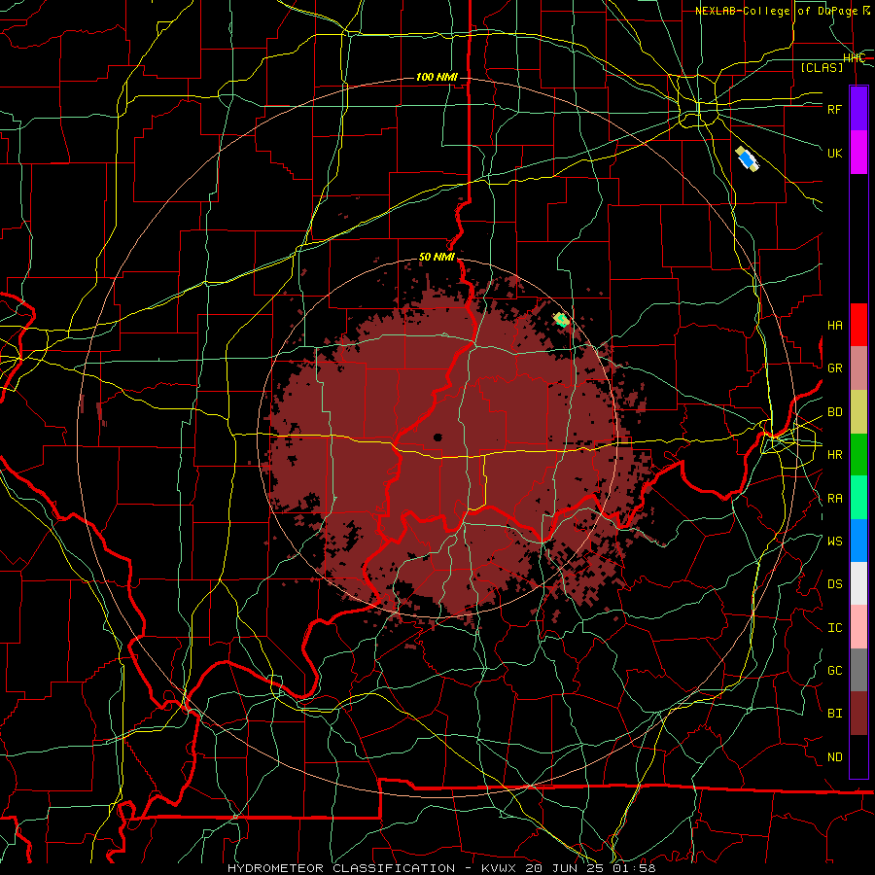The height and width of the screenshot is (875, 875).
Task: Click the IC legend label
Action: pos(835,627)
